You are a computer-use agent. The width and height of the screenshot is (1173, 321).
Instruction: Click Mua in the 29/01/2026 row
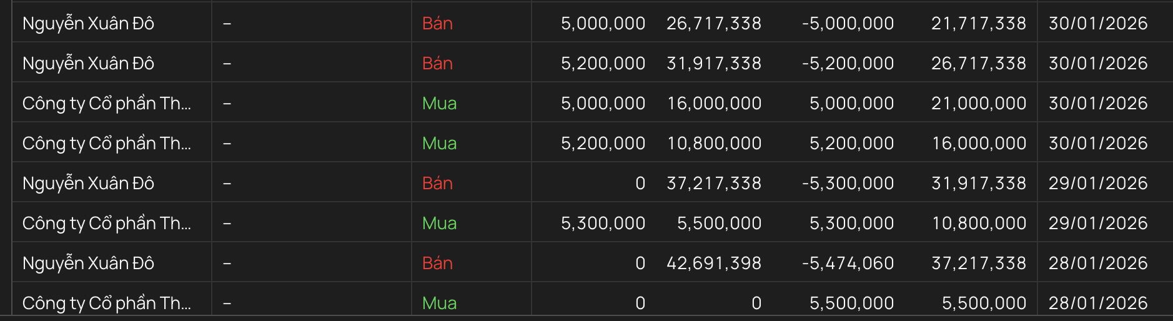pos(439,223)
